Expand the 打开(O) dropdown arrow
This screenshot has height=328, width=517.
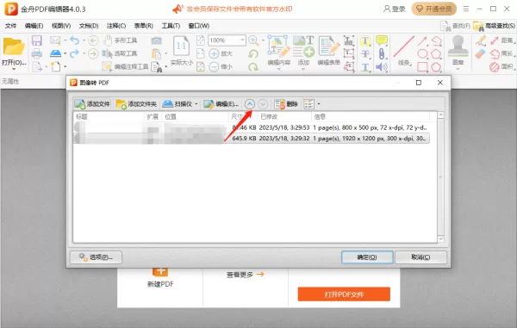[x=14, y=69]
